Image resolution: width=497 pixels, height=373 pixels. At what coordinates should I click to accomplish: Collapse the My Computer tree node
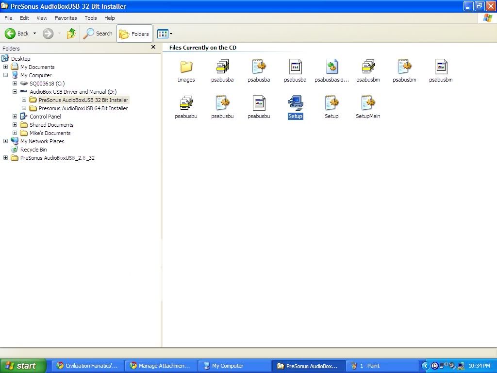[5, 75]
